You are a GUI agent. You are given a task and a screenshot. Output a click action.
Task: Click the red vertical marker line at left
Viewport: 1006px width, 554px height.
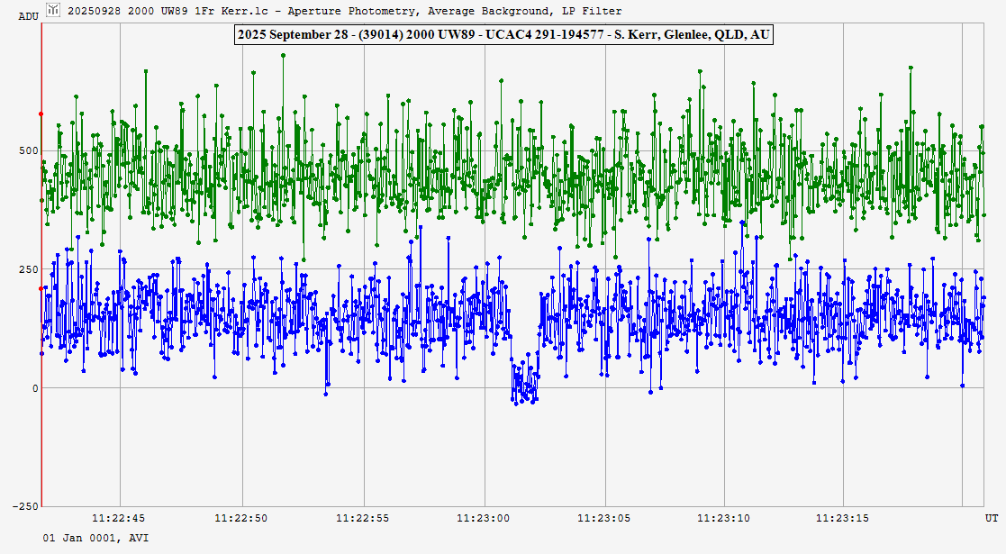point(41,270)
